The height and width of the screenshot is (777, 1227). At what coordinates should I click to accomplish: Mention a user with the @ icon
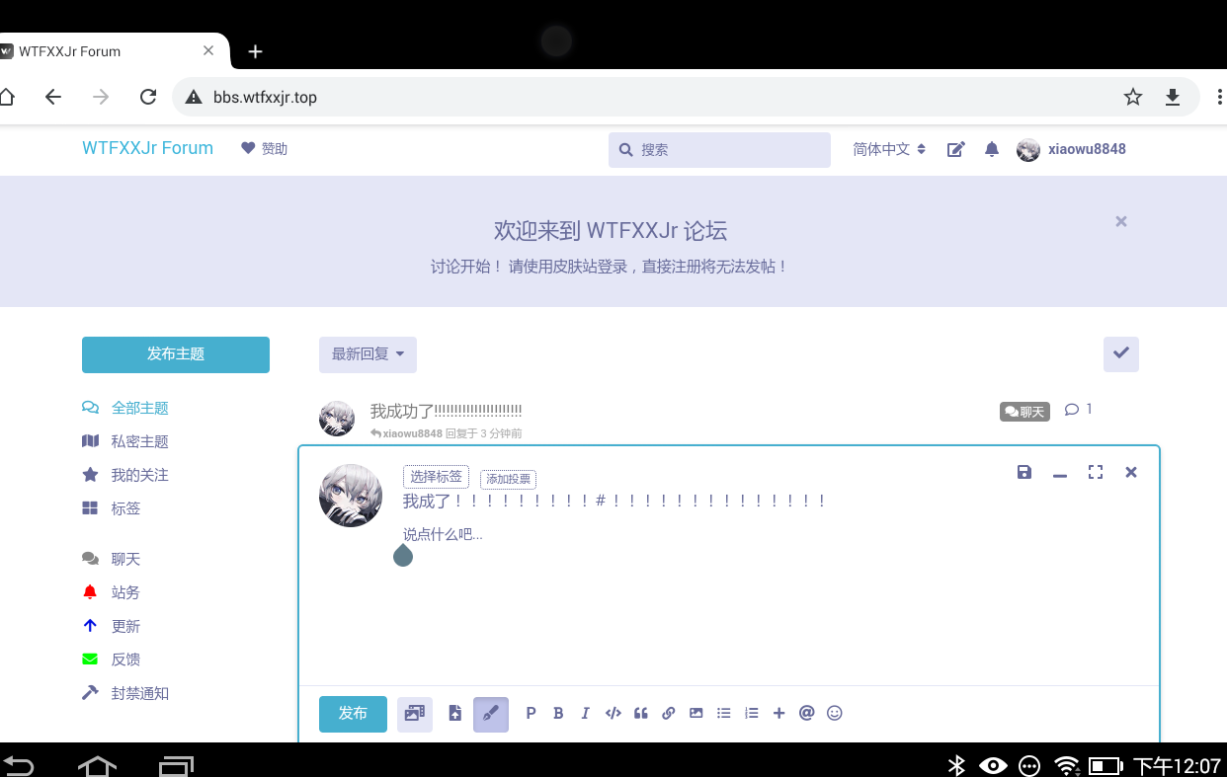(806, 713)
